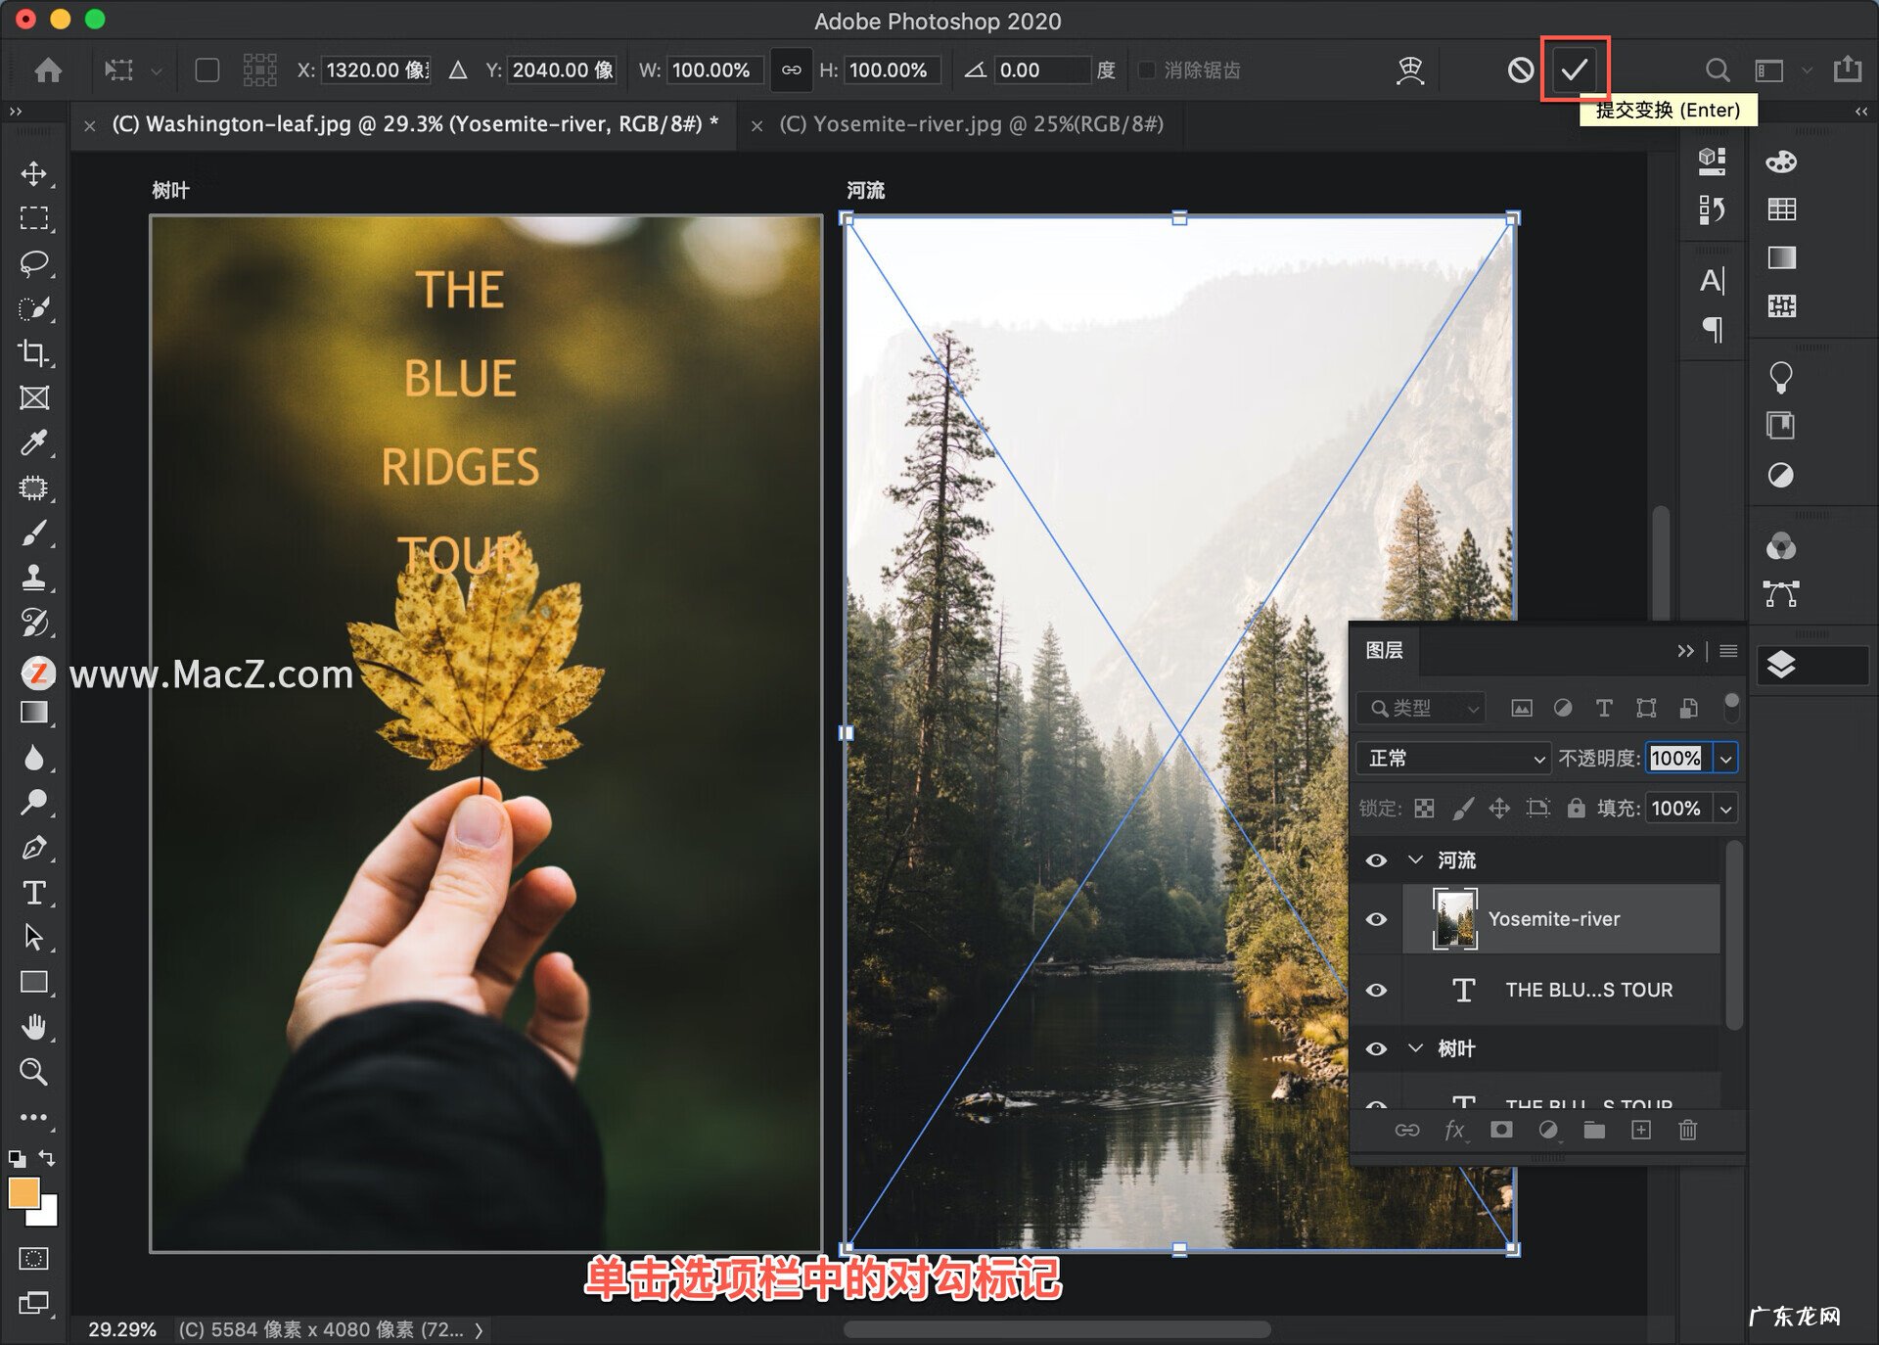Hide the 河流 layer group

point(1376,860)
